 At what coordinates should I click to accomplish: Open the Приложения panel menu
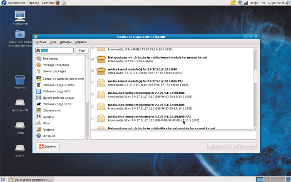[x=16, y=3]
